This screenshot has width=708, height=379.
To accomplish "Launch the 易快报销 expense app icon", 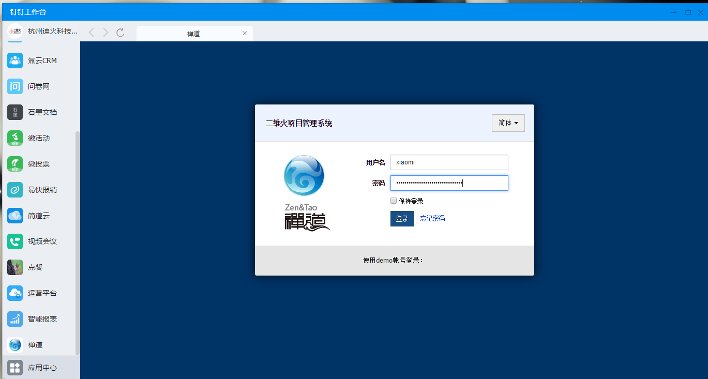I will pyautogui.click(x=15, y=190).
